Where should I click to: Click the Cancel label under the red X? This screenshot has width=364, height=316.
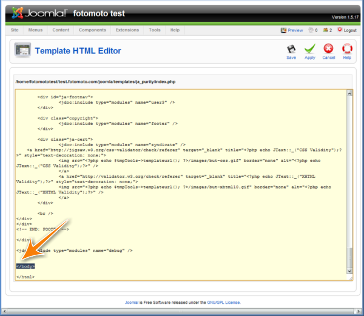(x=328, y=58)
